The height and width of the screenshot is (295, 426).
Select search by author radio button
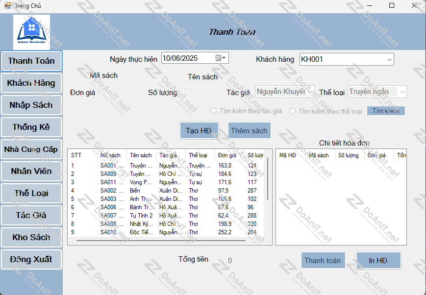(x=214, y=111)
